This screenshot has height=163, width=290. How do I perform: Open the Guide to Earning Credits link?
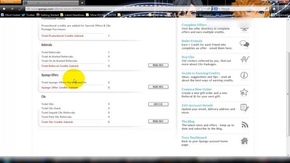click(x=201, y=73)
